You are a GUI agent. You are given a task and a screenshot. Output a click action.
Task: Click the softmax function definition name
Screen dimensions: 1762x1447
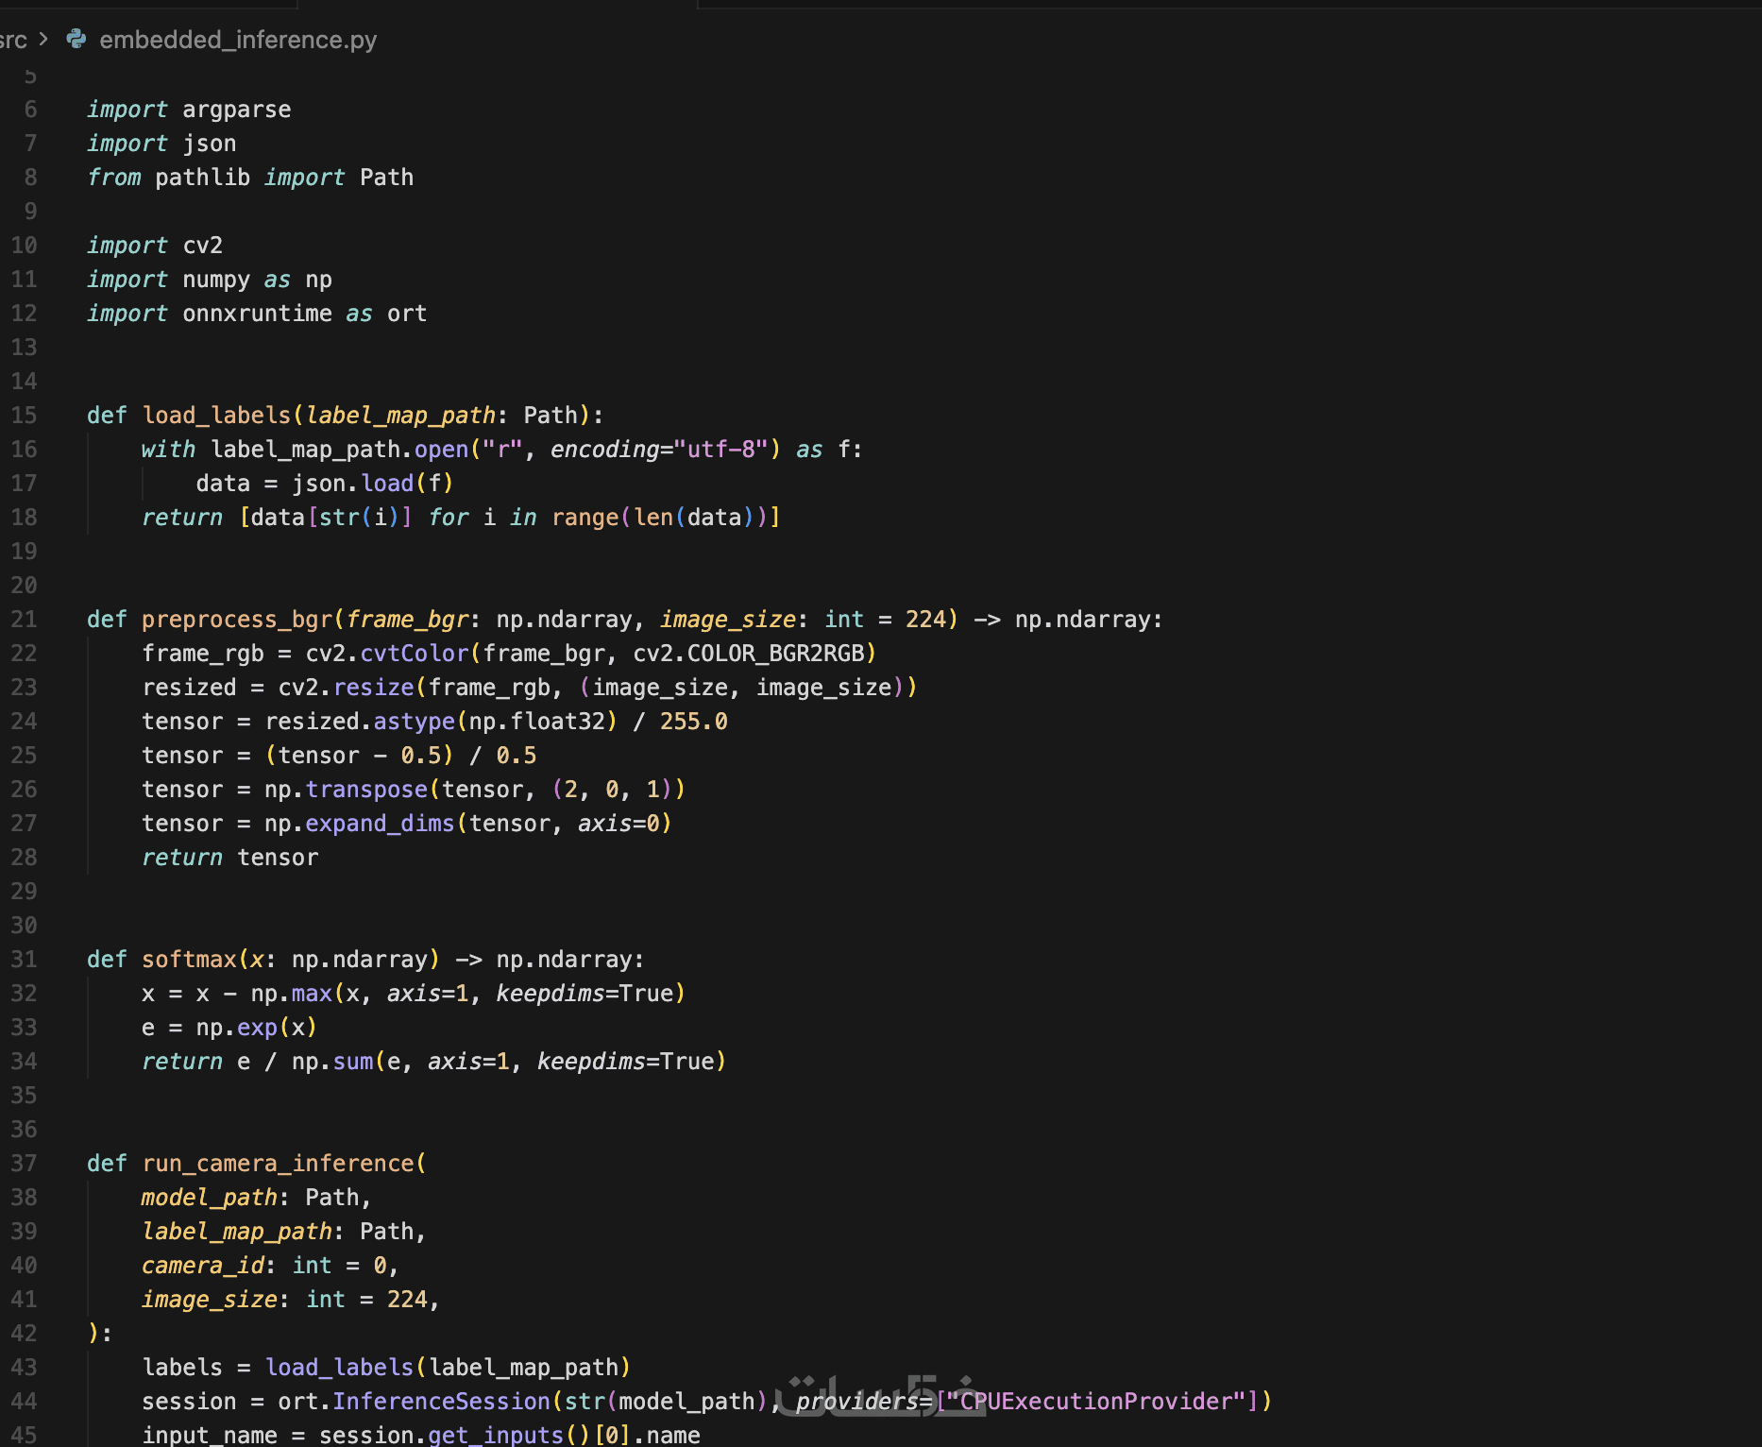click(189, 960)
